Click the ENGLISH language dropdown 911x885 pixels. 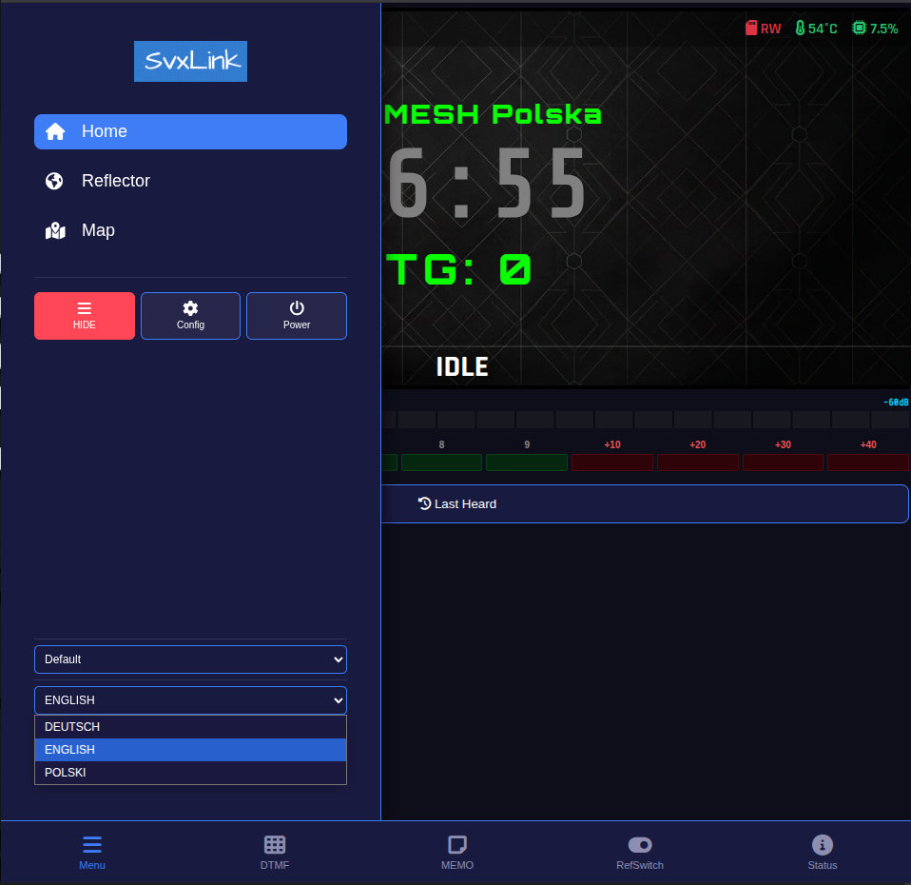pos(190,700)
